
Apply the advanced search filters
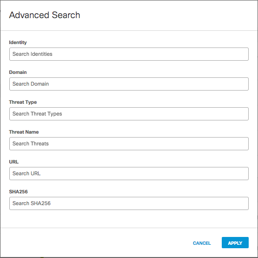coord(235,242)
